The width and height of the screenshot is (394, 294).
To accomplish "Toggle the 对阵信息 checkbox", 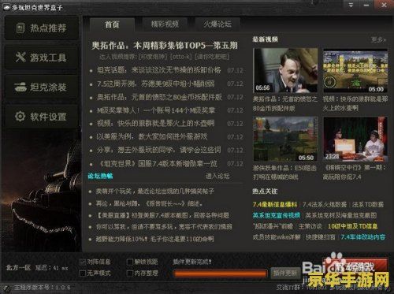I will (x=83, y=262).
